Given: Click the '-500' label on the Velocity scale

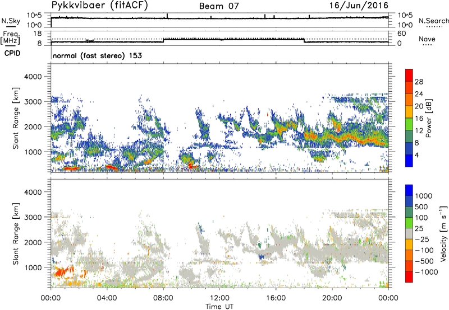Looking at the screenshot, I should tap(424, 261).
